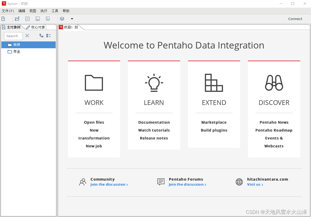The height and width of the screenshot is (217, 311).
Task: Switch to the 主对象树 tab
Action: [x=12, y=27]
